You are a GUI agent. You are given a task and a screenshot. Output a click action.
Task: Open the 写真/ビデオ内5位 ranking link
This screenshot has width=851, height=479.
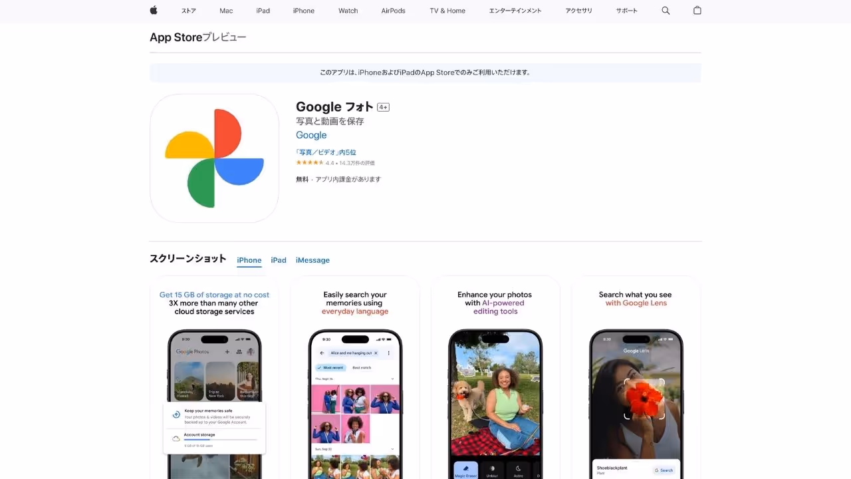tap(326, 152)
